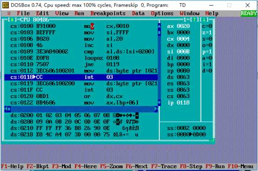258x171 pixels.
Task: Open the Breakpoints menu
Action: point(108,13)
